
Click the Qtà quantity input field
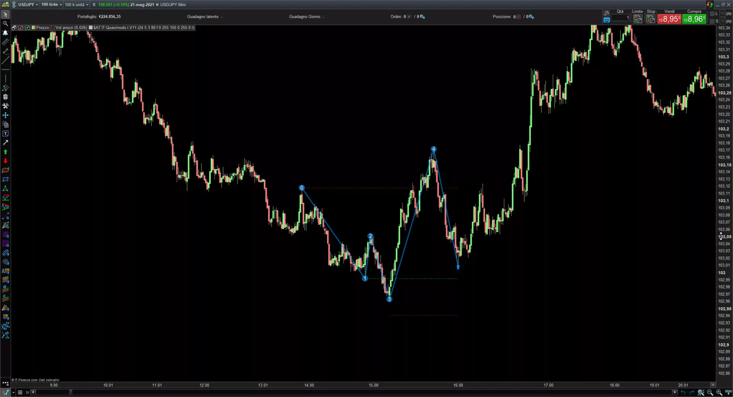coord(620,18)
